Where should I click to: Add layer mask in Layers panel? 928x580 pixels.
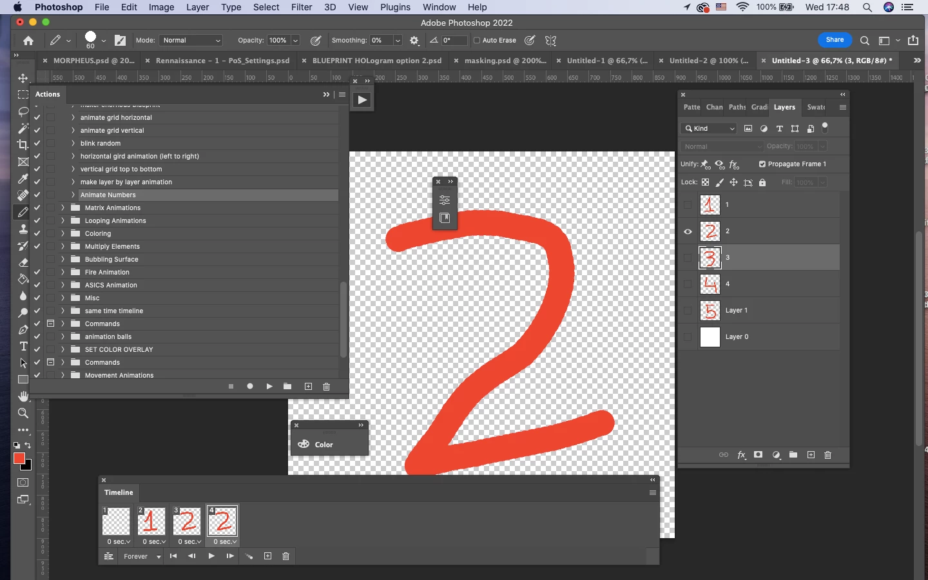tap(759, 455)
